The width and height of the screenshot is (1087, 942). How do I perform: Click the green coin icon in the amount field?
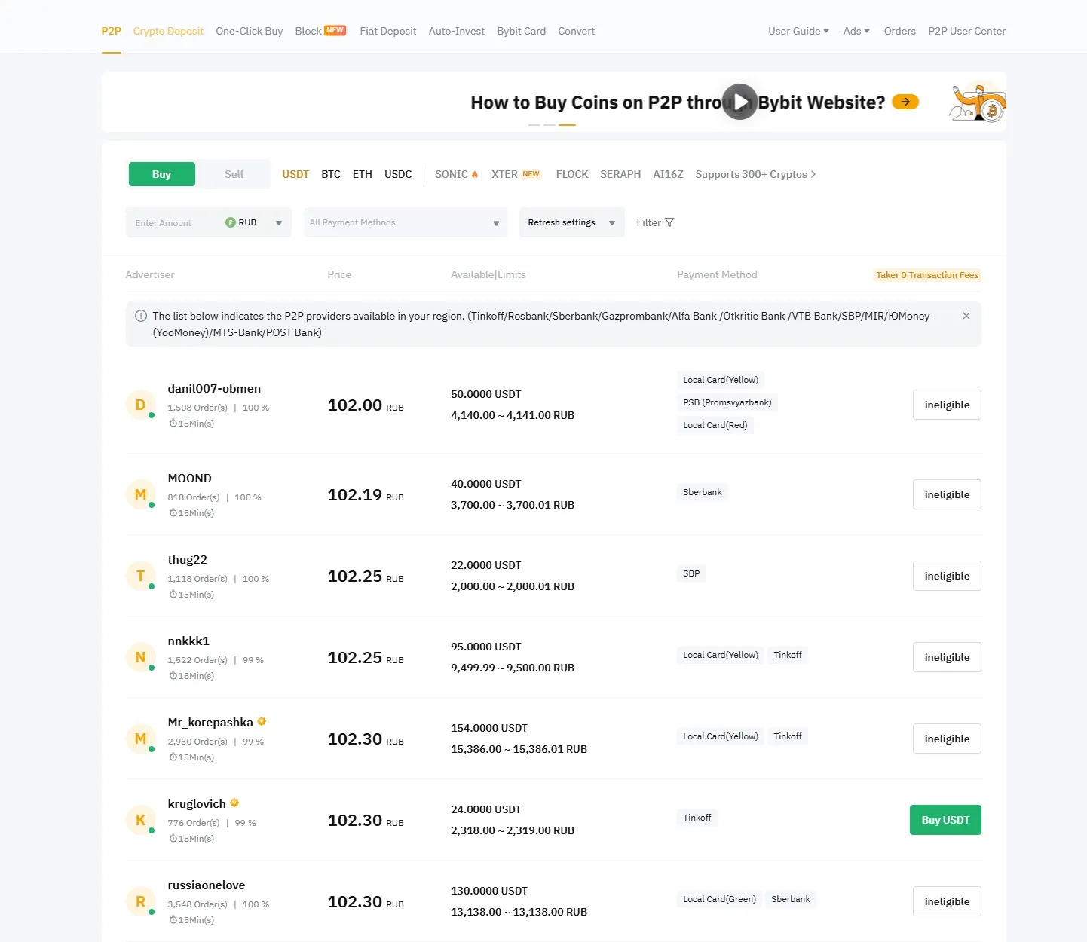[x=229, y=222]
